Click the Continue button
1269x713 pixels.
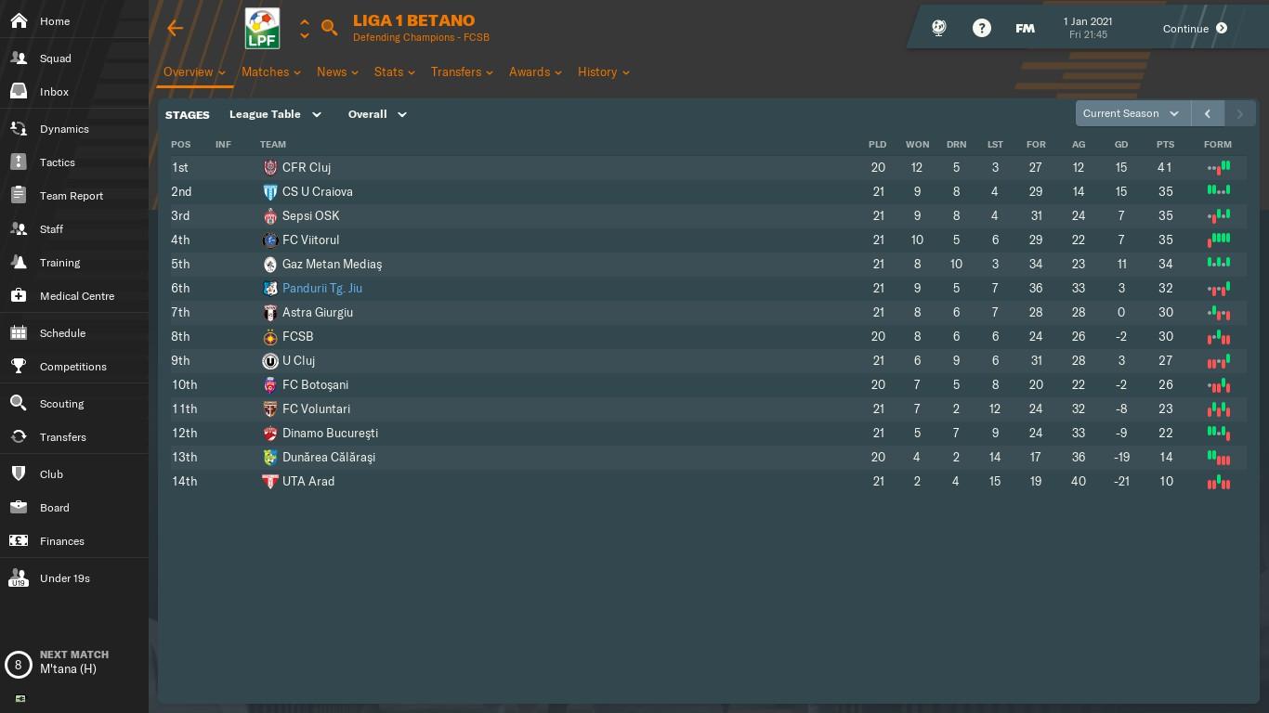[1195, 28]
